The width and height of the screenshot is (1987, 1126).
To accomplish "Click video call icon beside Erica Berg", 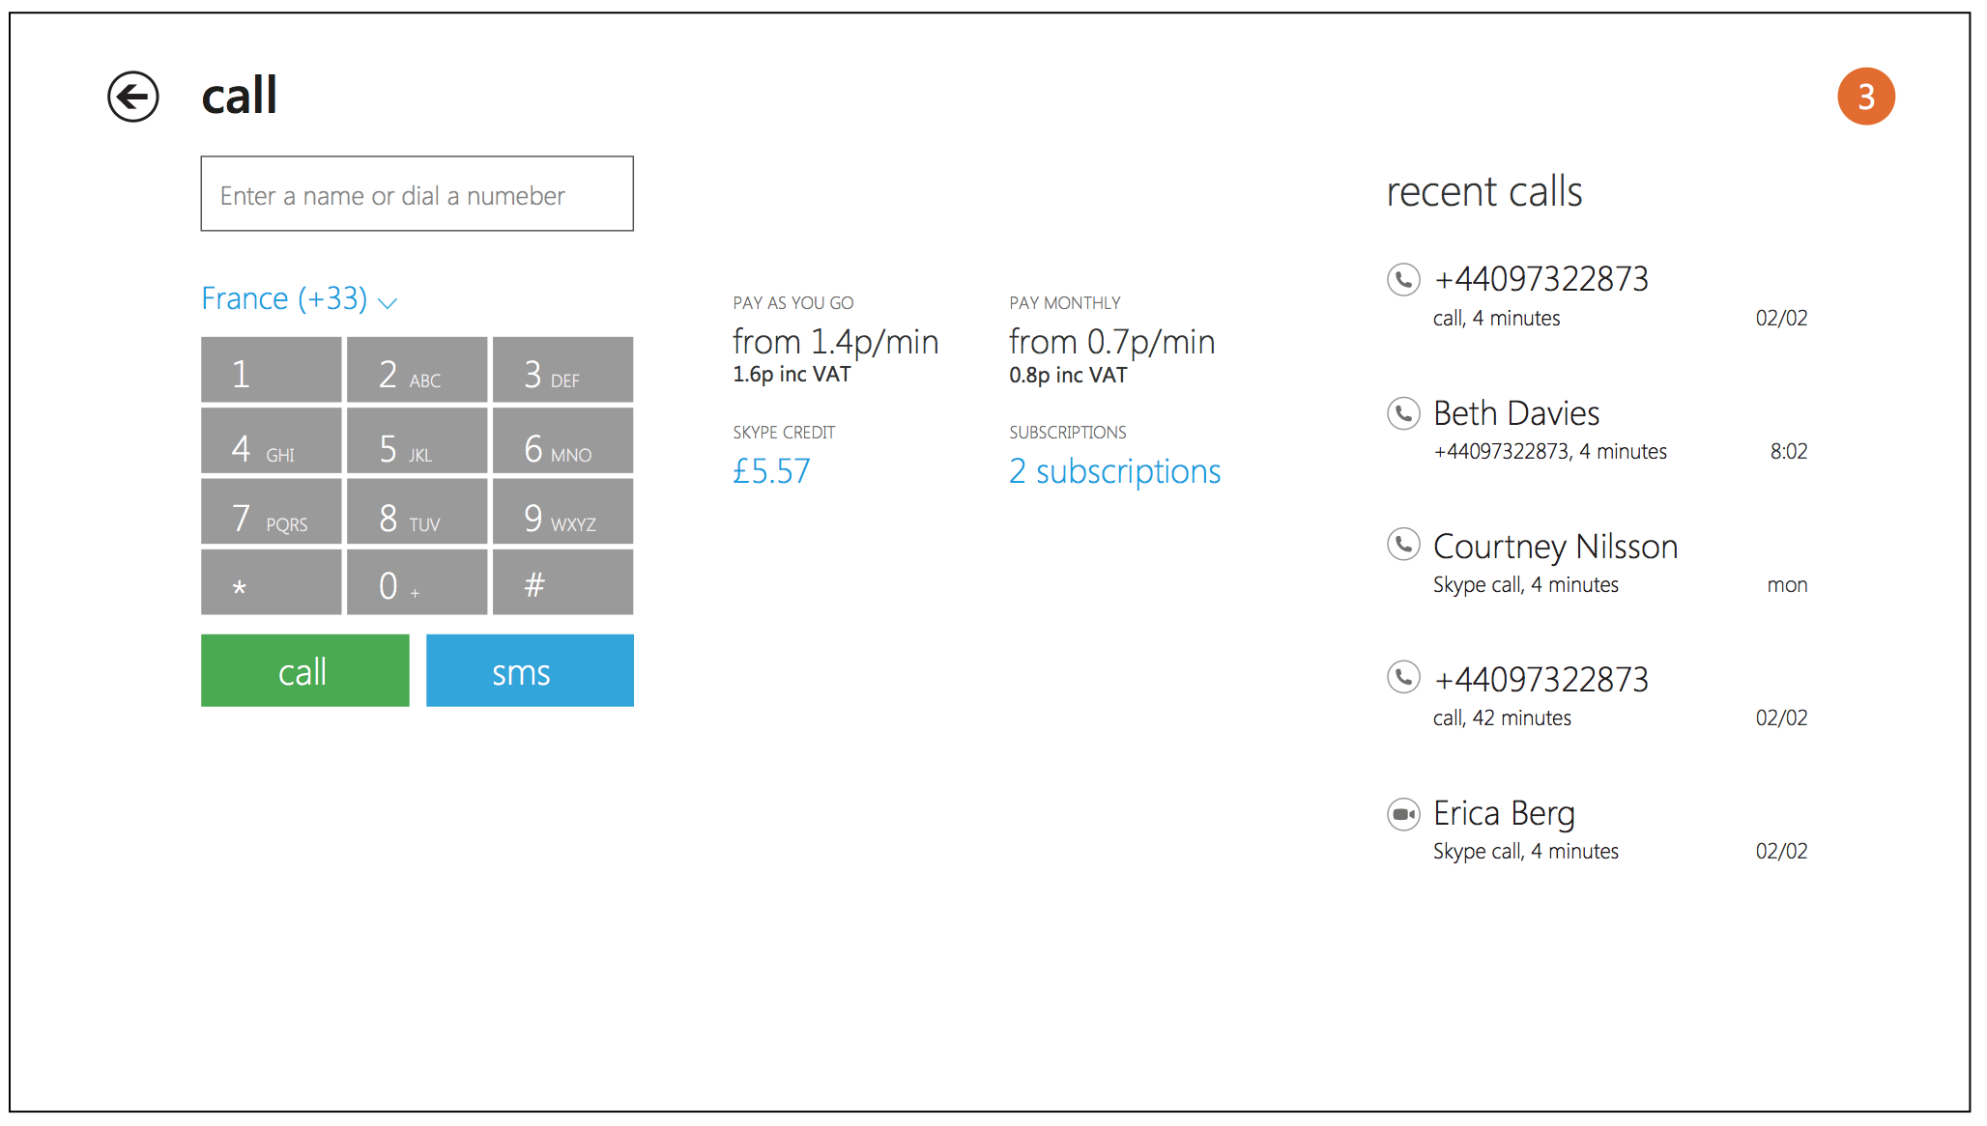I will coord(1403,814).
